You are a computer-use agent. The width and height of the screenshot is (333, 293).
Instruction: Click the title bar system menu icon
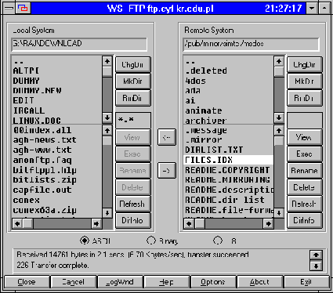pyautogui.click(x=9, y=9)
